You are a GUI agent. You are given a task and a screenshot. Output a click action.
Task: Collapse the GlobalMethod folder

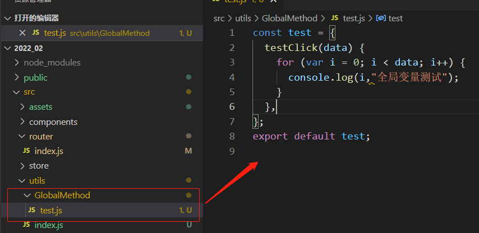pyautogui.click(x=28, y=195)
